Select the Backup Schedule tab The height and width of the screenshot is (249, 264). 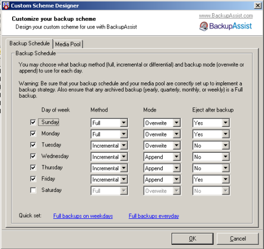tap(30, 43)
